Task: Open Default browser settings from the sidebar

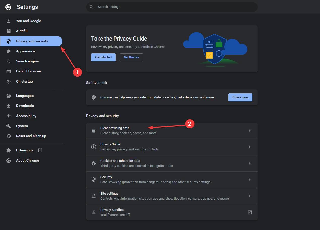Action: coord(28,71)
